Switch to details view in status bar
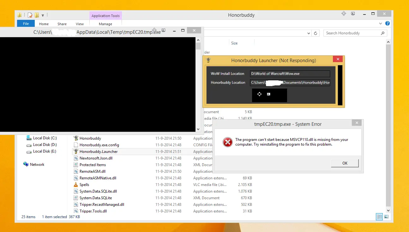 click(x=379, y=217)
